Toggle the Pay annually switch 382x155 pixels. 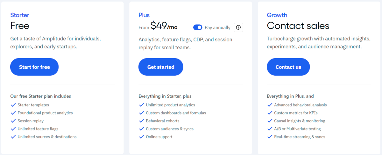198,28
